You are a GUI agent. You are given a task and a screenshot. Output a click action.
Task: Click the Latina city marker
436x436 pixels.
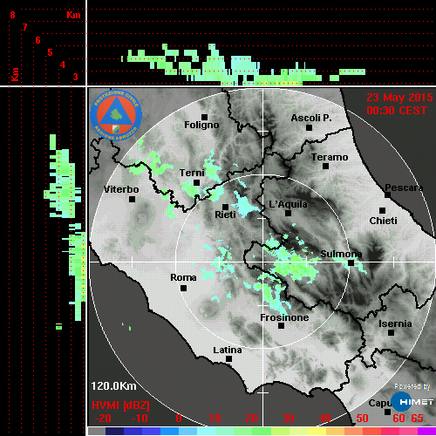pyautogui.click(x=228, y=359)
